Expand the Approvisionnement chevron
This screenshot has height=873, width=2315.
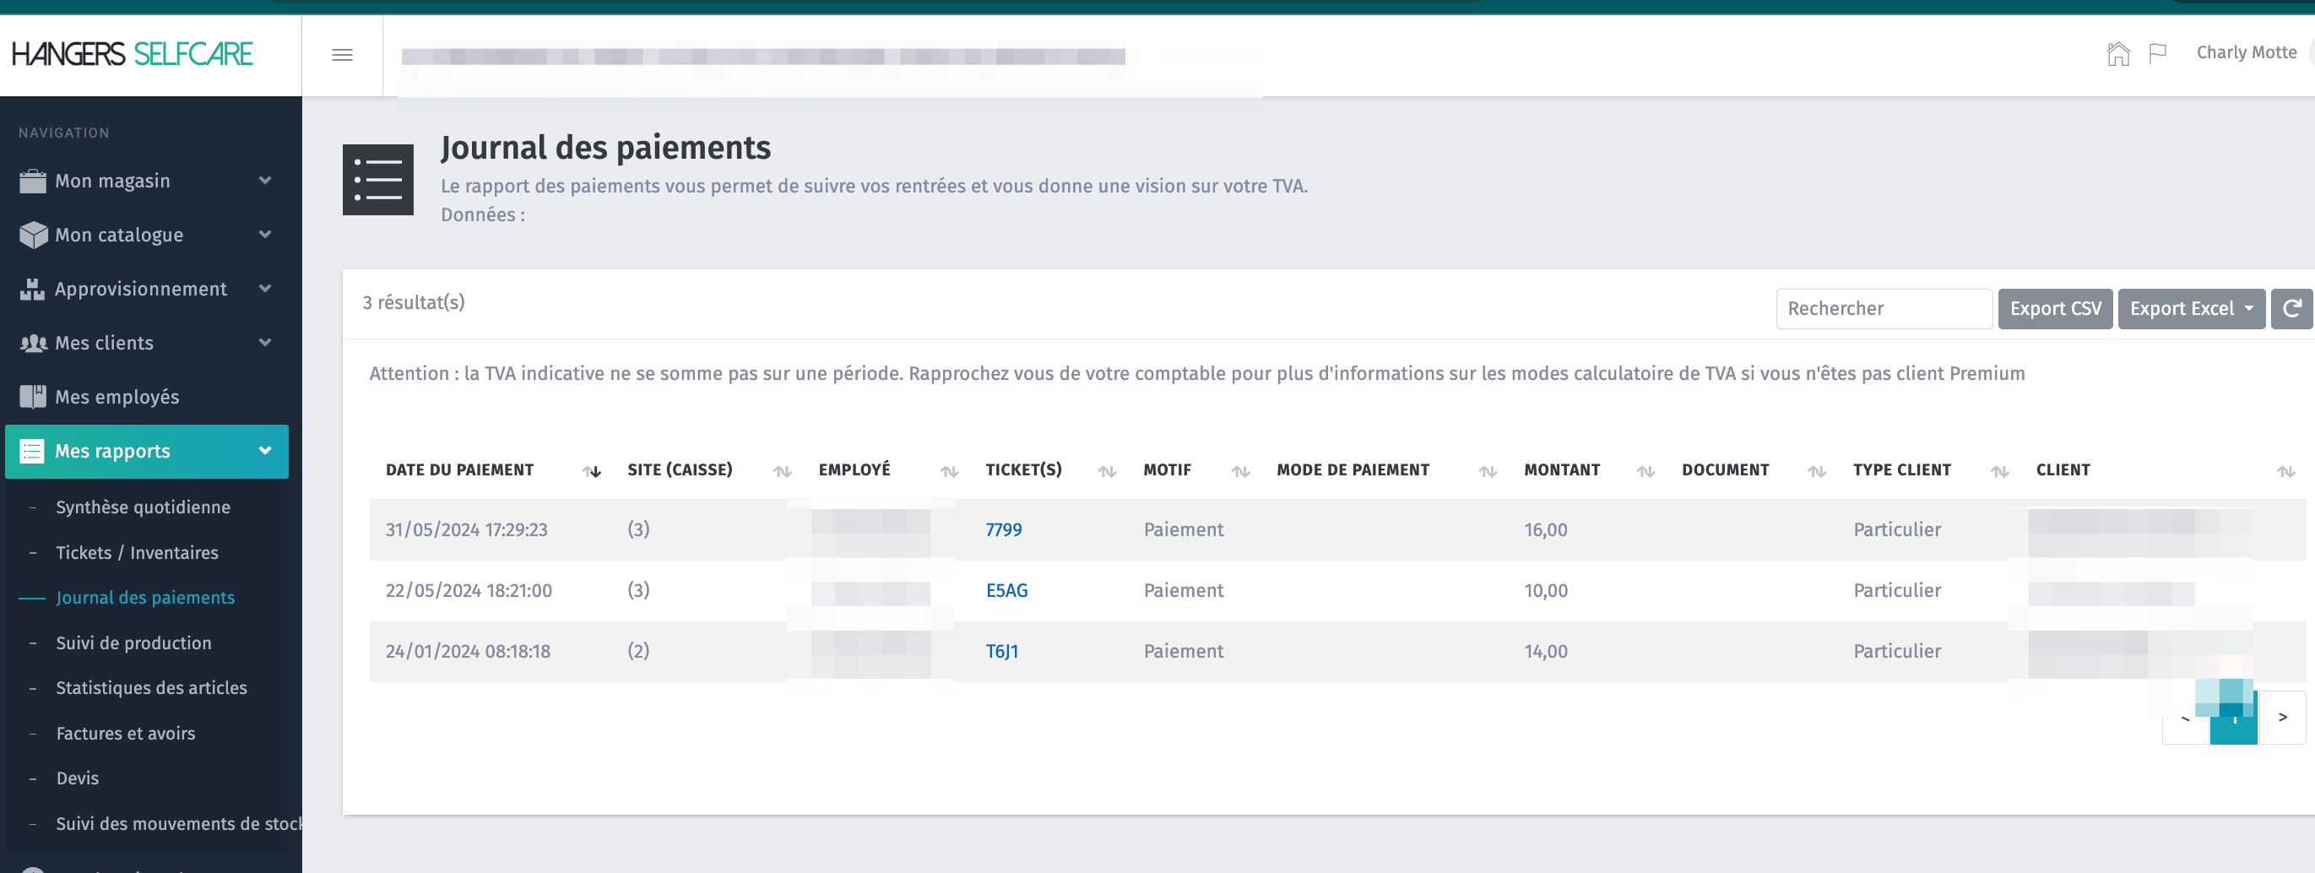(x=265, y=289)
